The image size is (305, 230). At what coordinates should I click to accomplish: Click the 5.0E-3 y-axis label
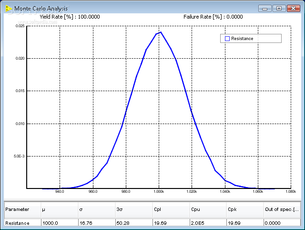click(x=19, y=156)
